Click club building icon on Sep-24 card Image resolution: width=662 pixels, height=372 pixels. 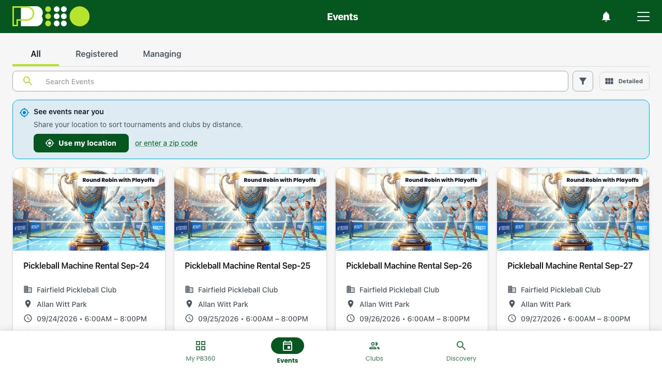click(28, 289)
